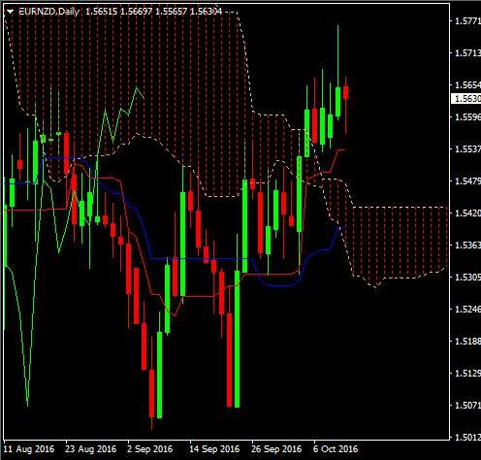The image size is (481, 460).
Task: Select the 1.5363 price scale label
Action: point(467,245)
